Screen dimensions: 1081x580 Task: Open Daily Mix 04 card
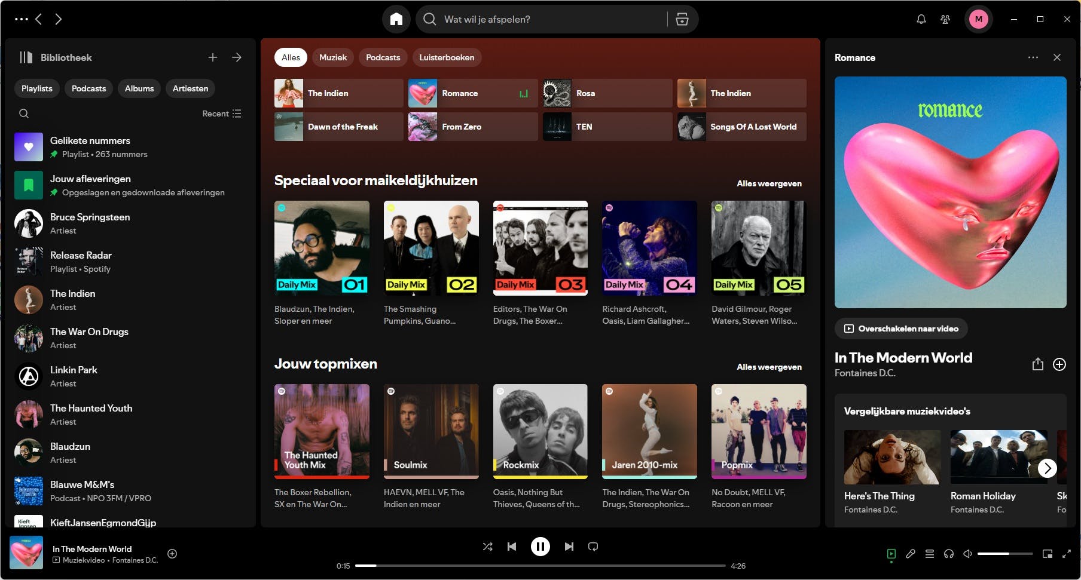[649, 265]
